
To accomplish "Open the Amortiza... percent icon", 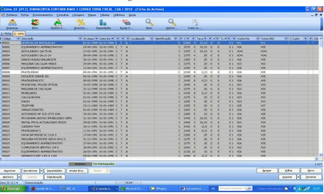I will (81, 24).
